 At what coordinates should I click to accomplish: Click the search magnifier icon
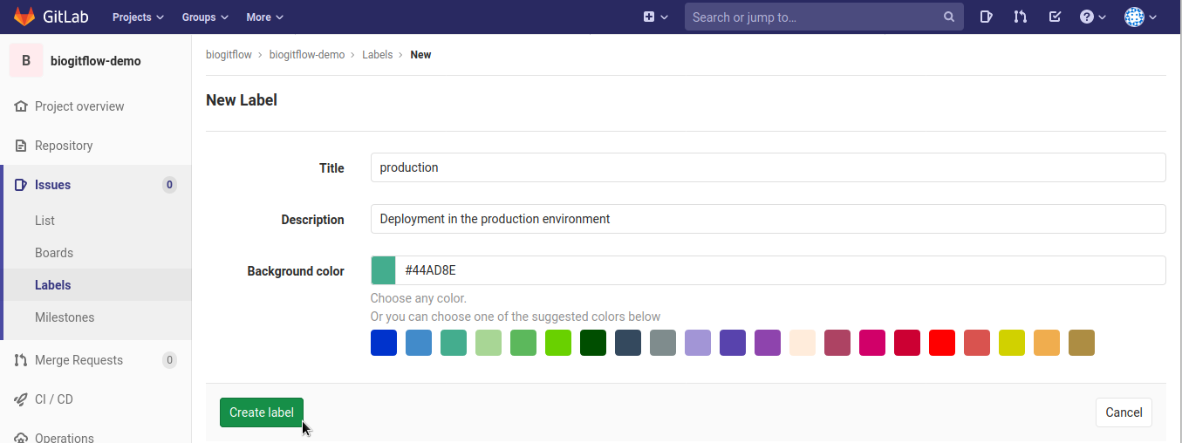949,17
